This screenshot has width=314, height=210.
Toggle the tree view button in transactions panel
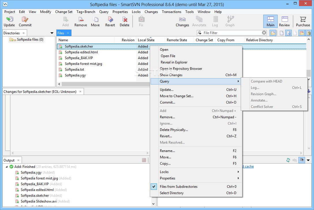click(302, 160)
